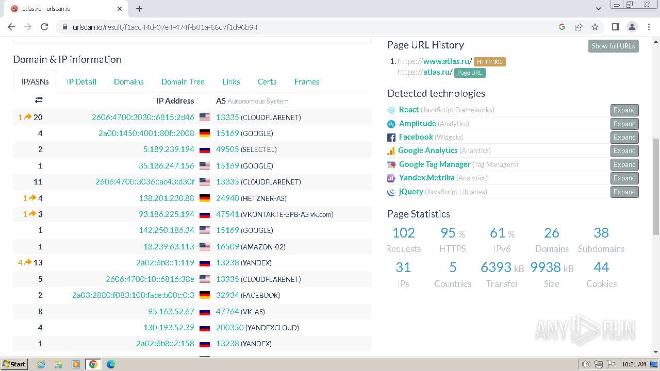Open the taskbar file explorer folder
This screenshot has height=371, width=660.
click(58, 364)
